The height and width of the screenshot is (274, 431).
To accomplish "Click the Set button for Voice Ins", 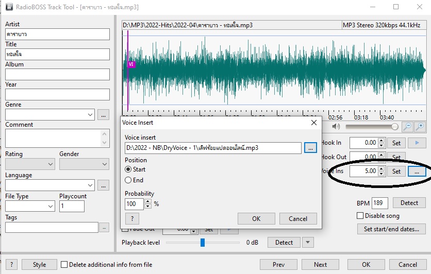I will click(x=396, y=172).
